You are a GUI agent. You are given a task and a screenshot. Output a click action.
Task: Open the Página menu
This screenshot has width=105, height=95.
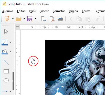(x=73, y=11)
